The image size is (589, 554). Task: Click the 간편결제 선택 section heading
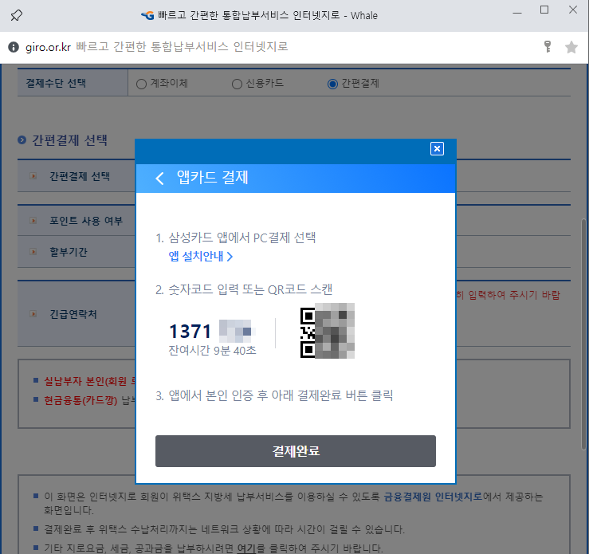pyautogui.click(x=70, y=140)
